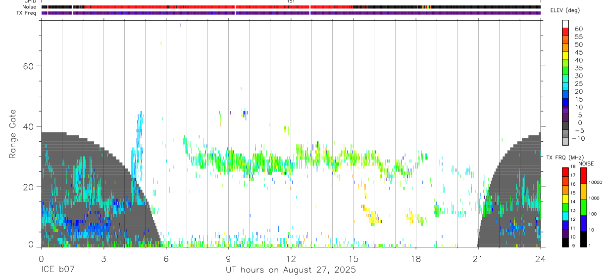The width and height of the screenshot is (608, 280).
Task: Click the blue 10–100 NOISE swatch
Action: [x=583, y=223]
